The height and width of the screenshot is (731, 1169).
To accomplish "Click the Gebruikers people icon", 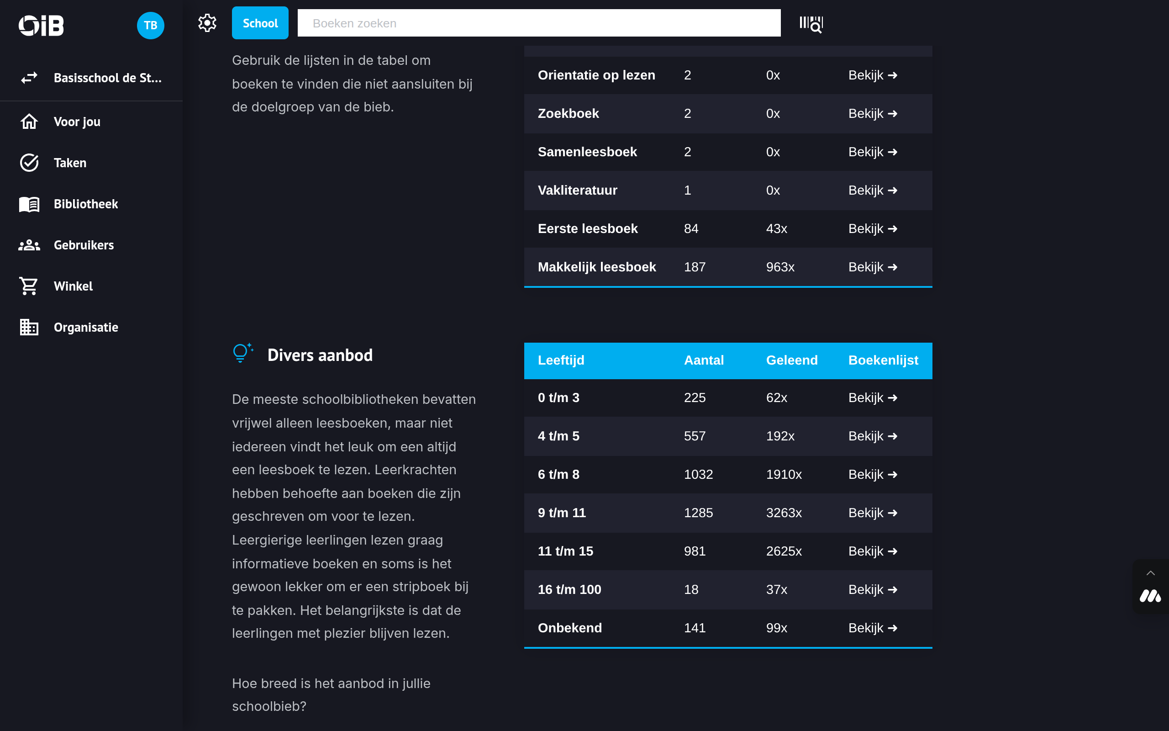I will 29,245.
